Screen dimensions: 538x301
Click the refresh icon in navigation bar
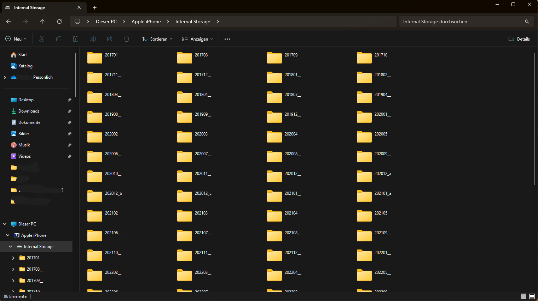[x=59, y=22]
